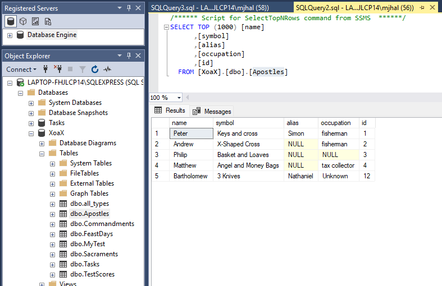Click Disconnect plug icon in Object Explorer
The image size is (442, 286).
(x=58, y=70)
